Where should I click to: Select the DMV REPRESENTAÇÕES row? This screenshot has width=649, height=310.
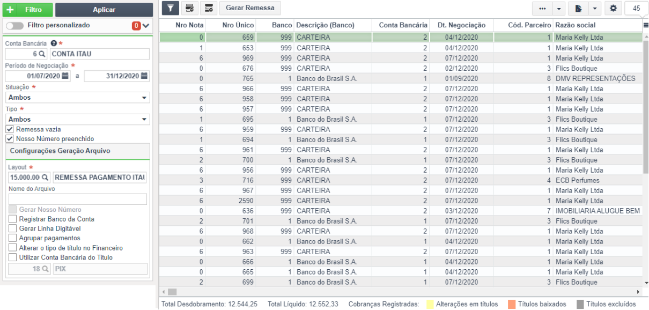point(401,78)
